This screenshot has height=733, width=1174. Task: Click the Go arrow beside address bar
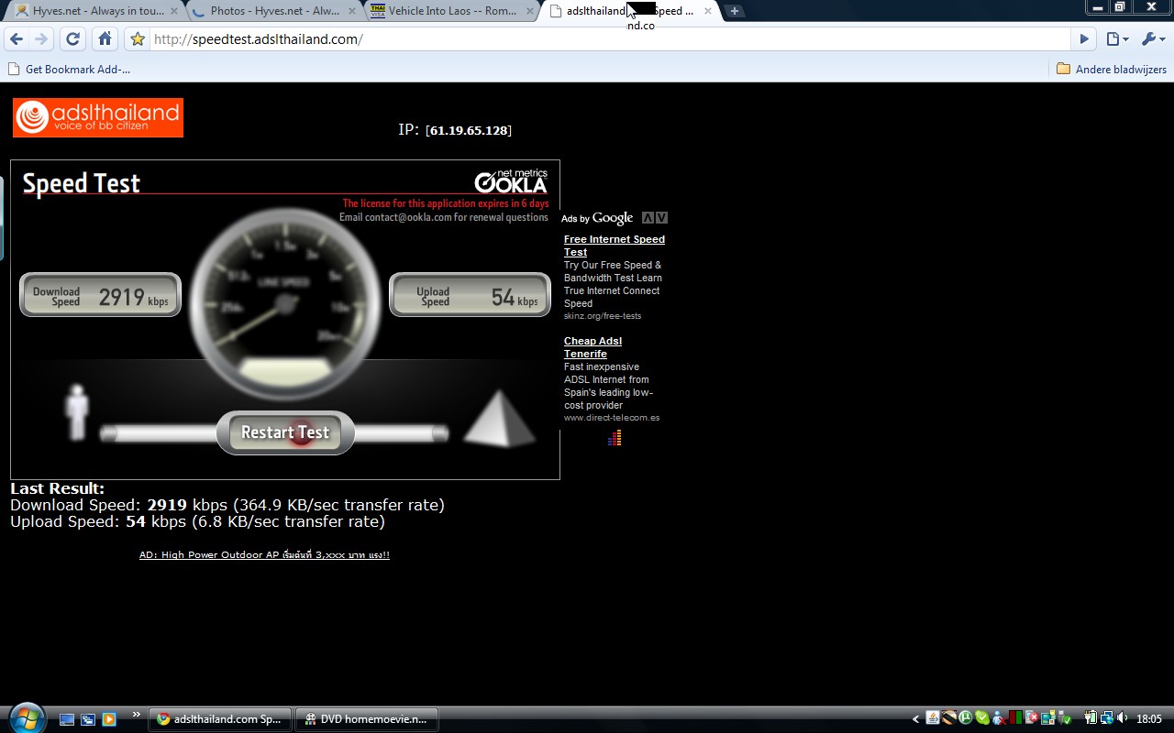(1084, 39)
